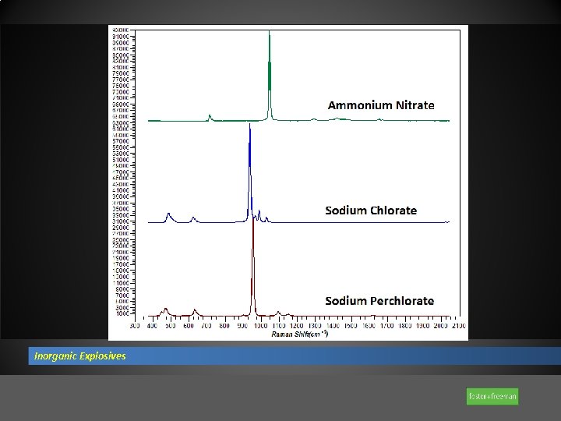Click the 31000 value on y-axis
Image resolution: width=561 pixels, height=421 pixels.
tap(121, 221)
